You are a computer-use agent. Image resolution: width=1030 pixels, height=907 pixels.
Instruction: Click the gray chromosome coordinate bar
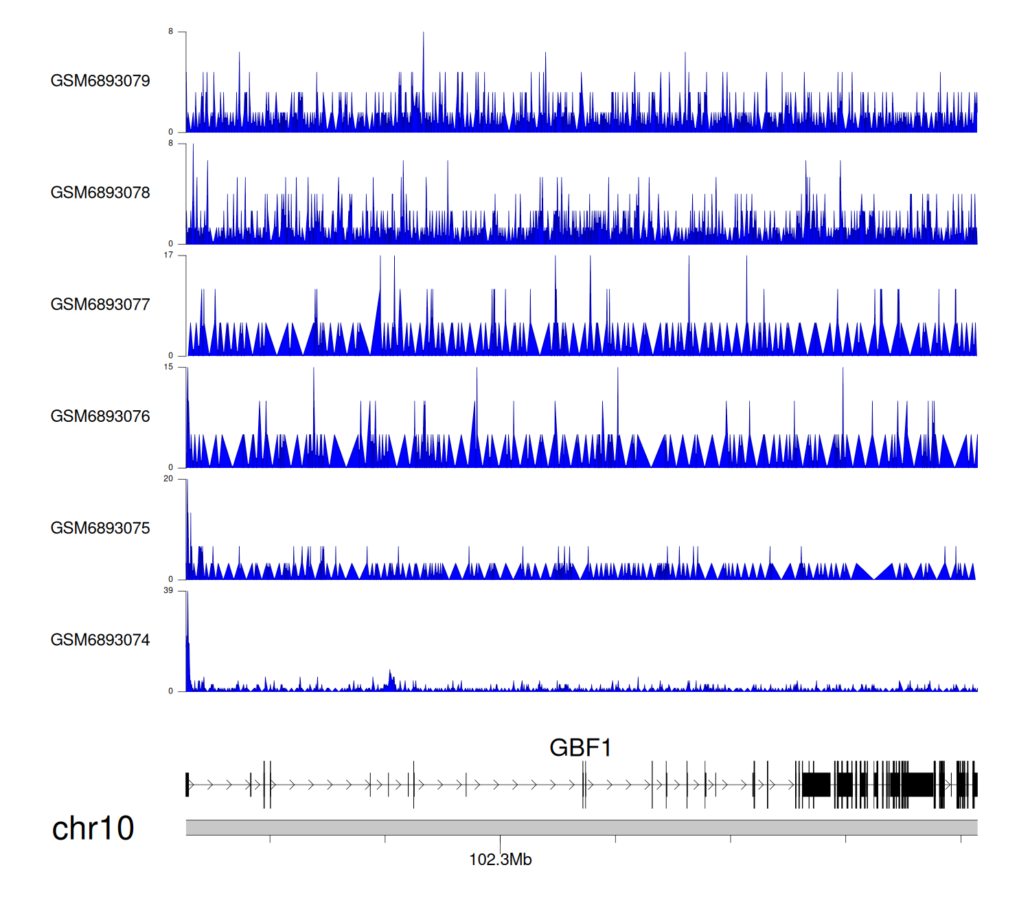click(581, 827)
